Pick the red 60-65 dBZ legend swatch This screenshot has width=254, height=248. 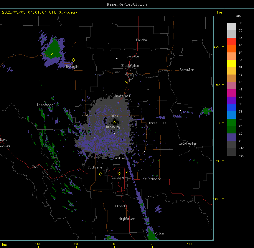(x=232, y=42)
